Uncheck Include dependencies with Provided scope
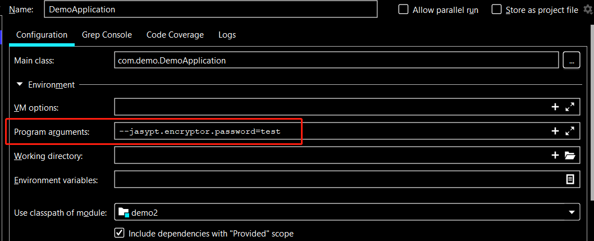 point(119,233)
